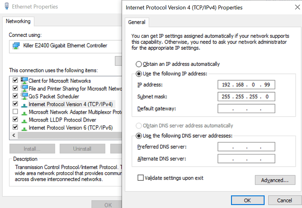This screenshot has width=302, height=208.
Task: Select Obtain an IP address automatically
Action: [139, 64]
